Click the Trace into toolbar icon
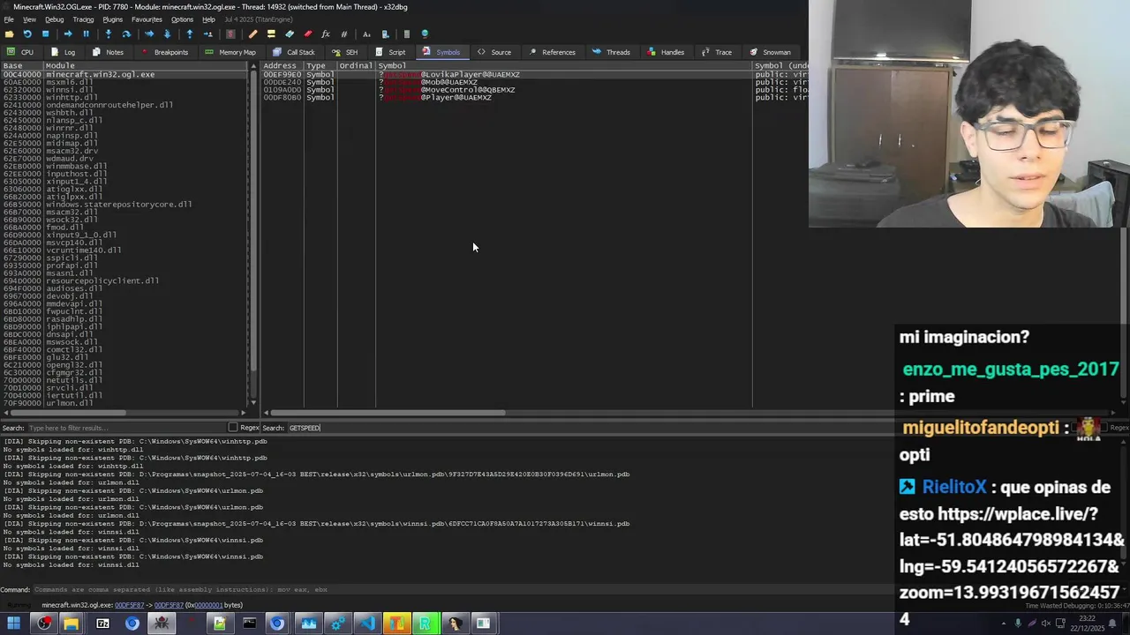 pos(149,34)
